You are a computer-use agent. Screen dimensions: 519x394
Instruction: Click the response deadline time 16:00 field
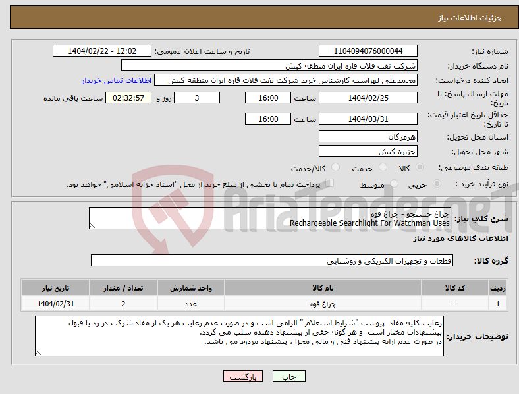click(268, 98)
